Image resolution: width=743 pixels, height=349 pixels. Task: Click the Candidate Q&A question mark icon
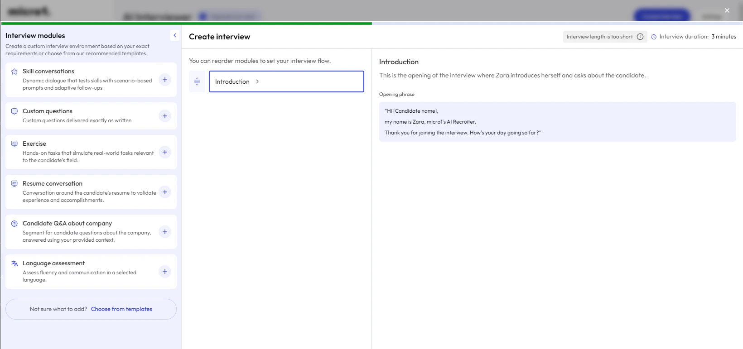click(14, 224)
